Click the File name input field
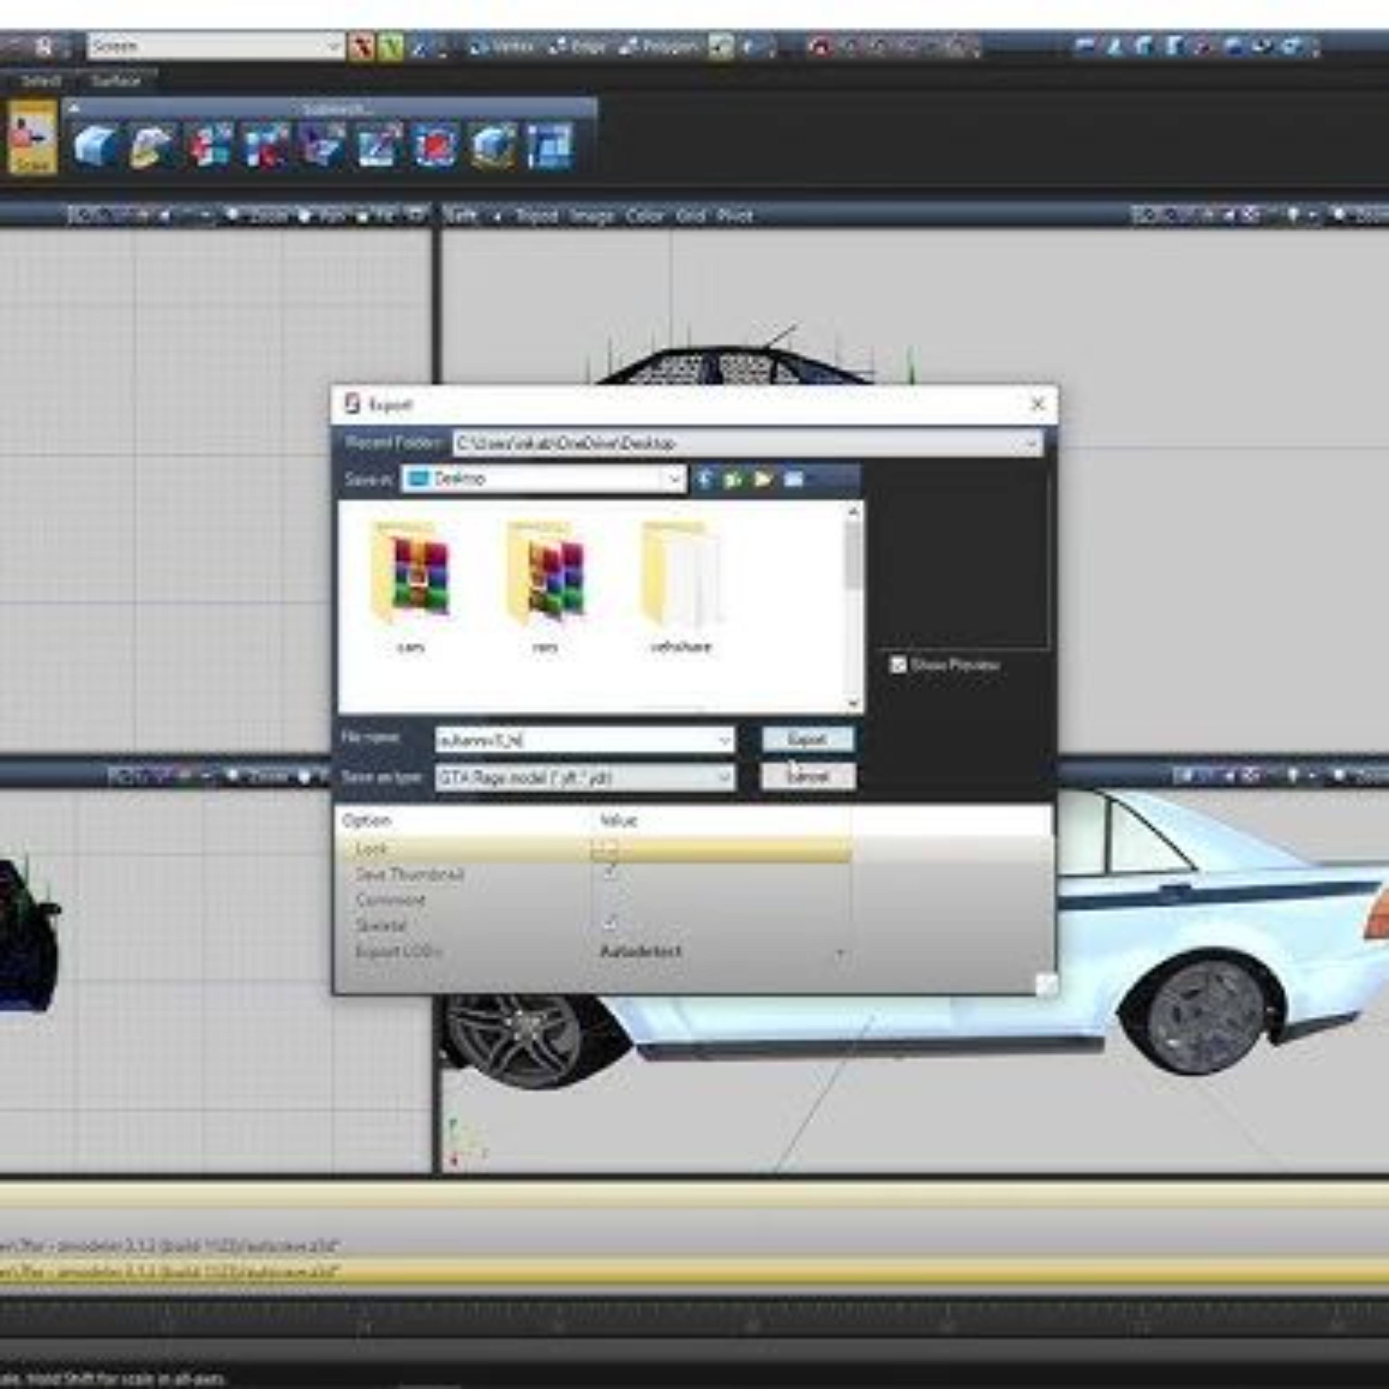Viewport: 1389px width, 1389px height. (575, 740)
